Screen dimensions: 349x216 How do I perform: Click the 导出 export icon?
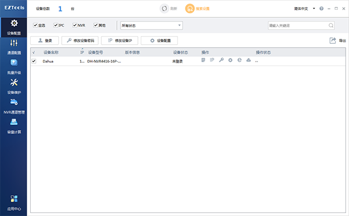[x=333, y=41]
